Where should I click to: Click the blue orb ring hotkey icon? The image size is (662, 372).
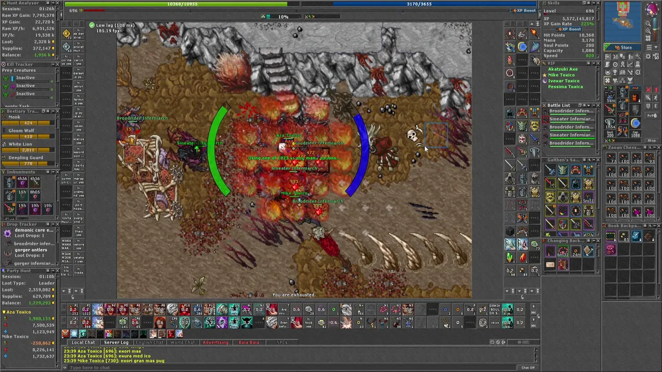[522, 46]
